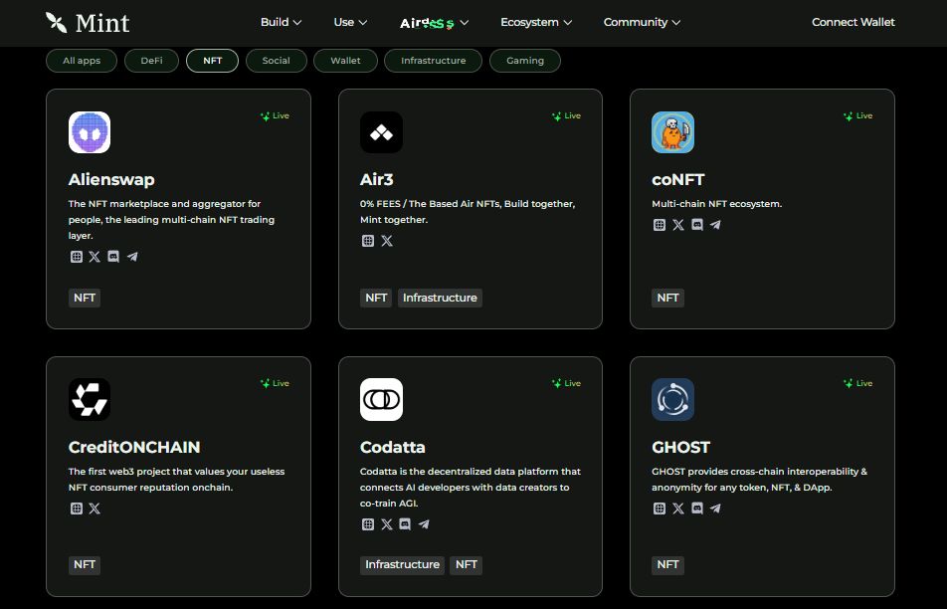The width and height of the screenshot is (947, 609).
Task: Switch to the All apps tab
Action: [x=82, y=61]
